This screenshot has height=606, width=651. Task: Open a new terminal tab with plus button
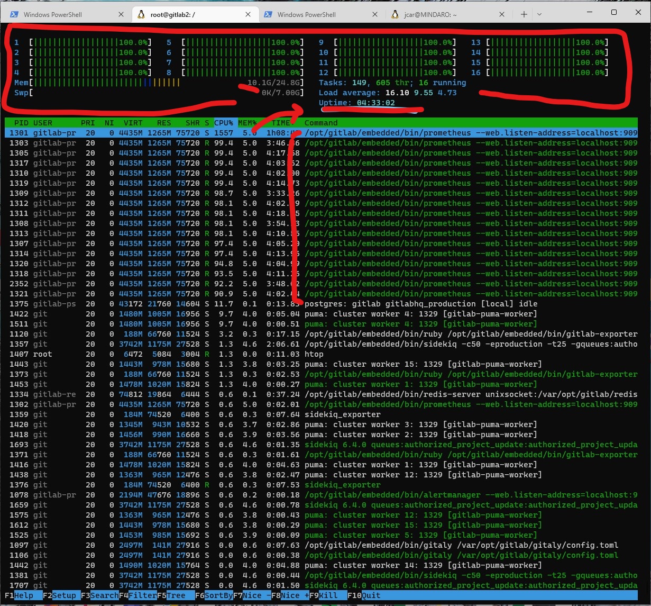524,15
